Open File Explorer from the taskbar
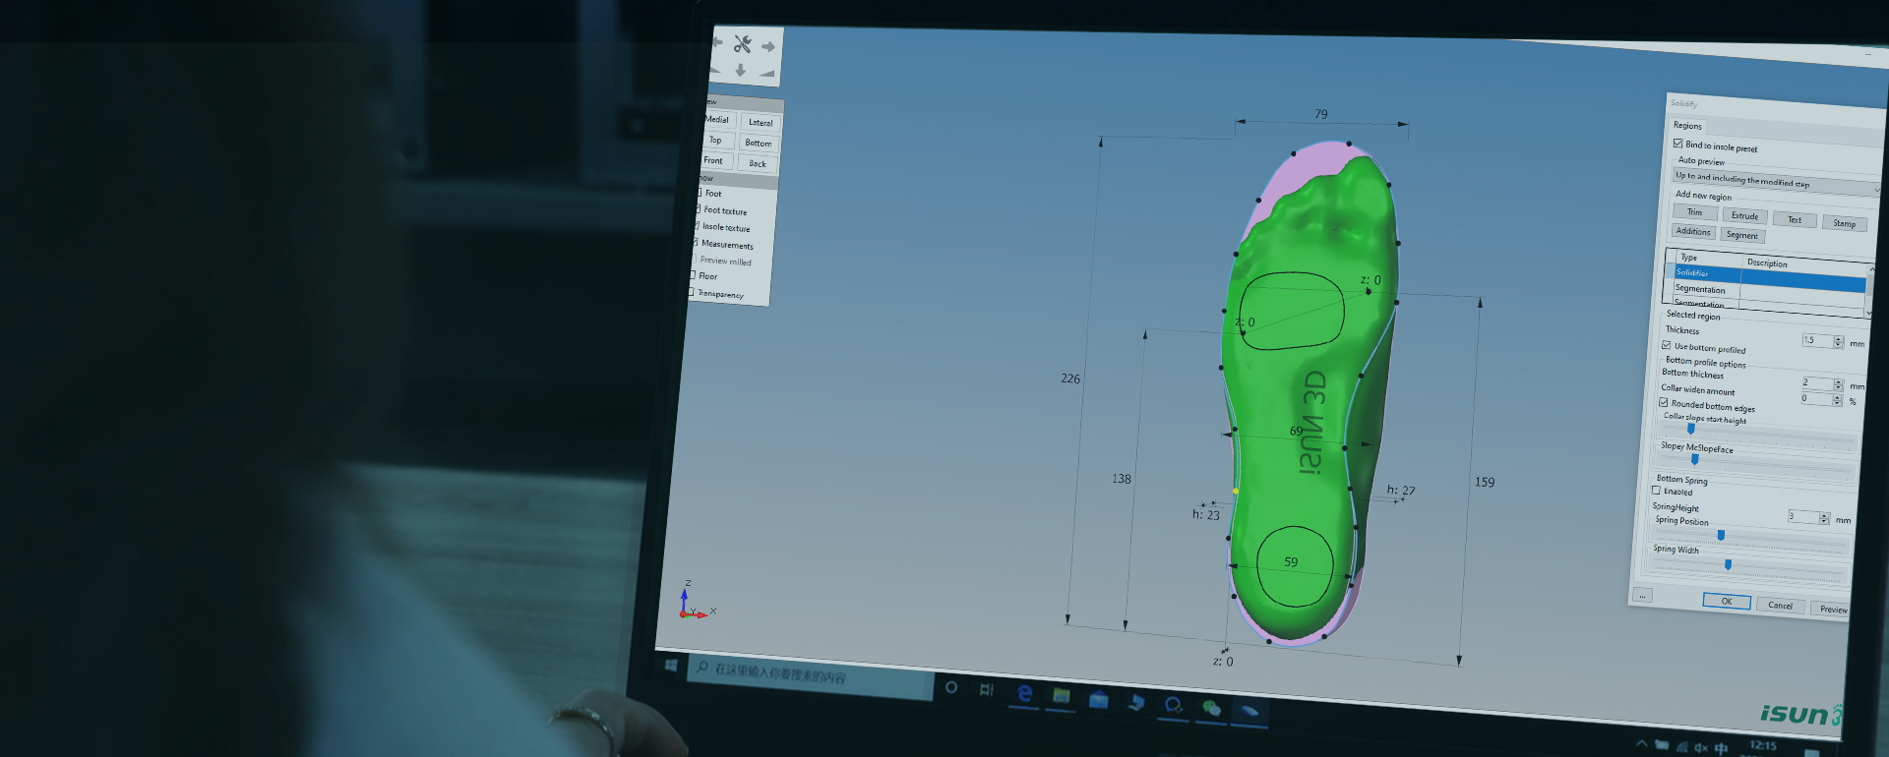This screenshot has width=1889, height=757. (x=1061, y=696)
